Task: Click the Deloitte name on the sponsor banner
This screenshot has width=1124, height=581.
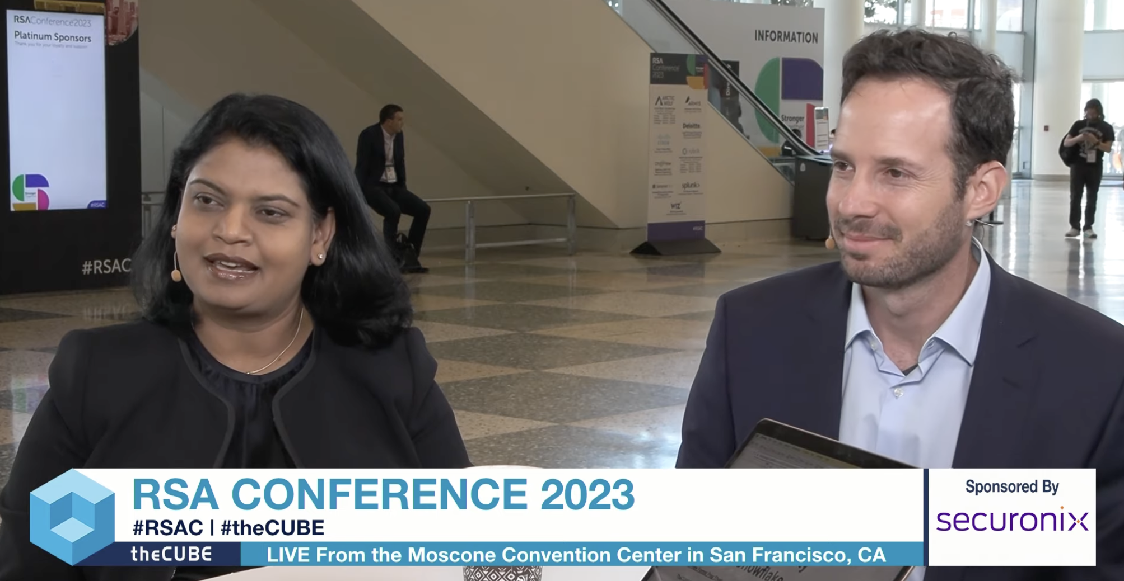Action: click(x=691, y=126)
